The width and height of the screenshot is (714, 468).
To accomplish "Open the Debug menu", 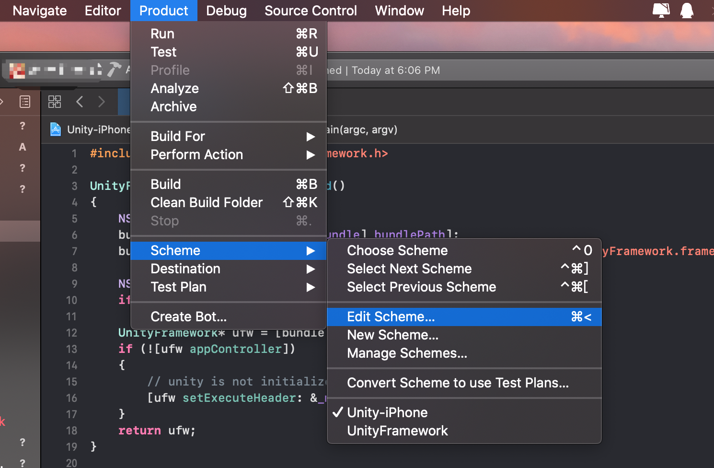I will (x=226, y=11).
